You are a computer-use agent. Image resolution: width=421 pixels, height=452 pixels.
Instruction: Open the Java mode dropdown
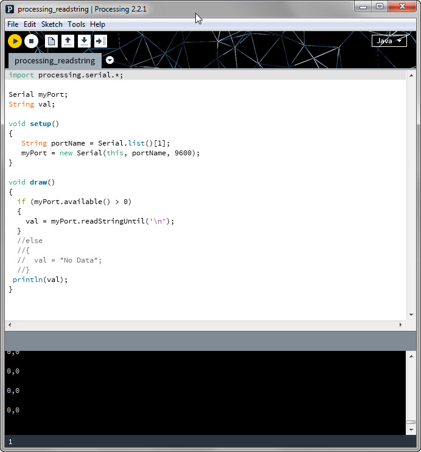[389, 41]
